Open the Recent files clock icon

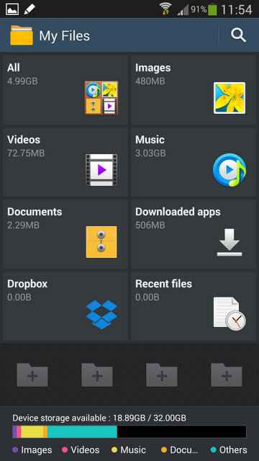230,314
